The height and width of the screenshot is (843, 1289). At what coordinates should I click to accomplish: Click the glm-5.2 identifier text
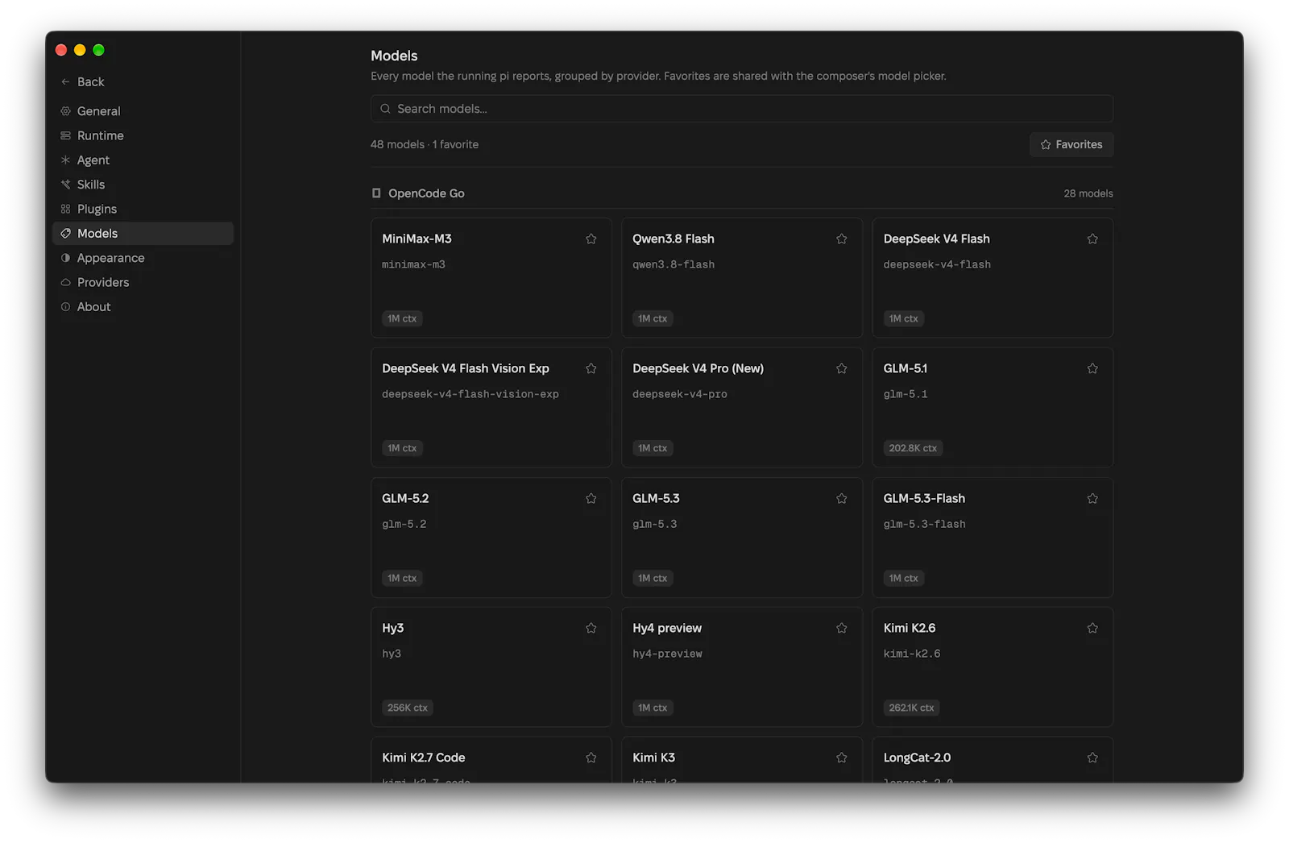[x=404, y=524]
